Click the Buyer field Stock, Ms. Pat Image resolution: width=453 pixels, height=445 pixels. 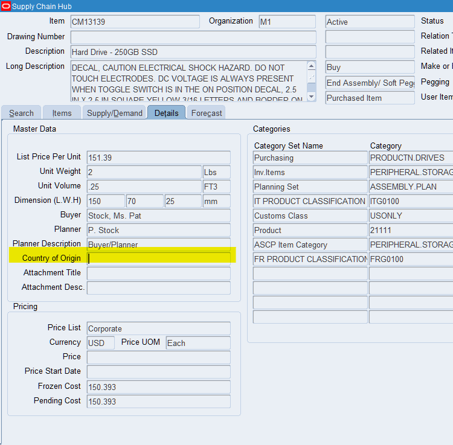[159, 216]
